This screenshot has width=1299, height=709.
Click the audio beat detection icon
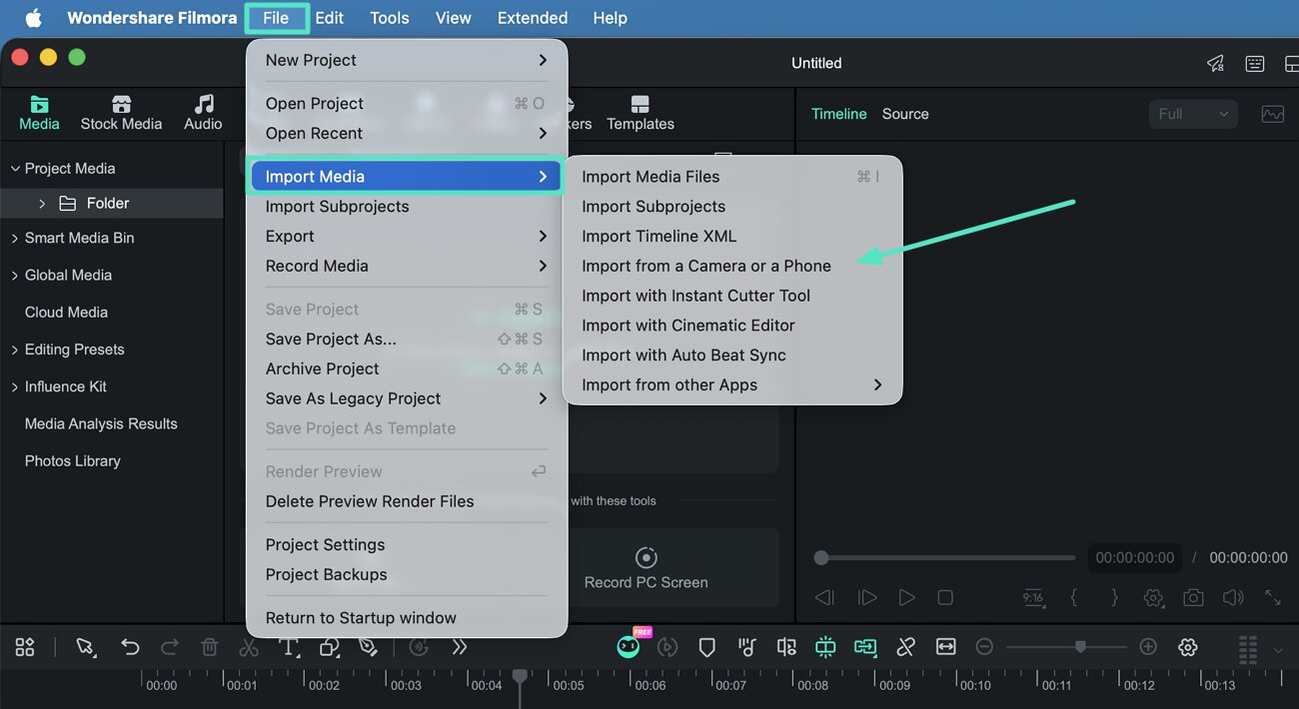746,647
